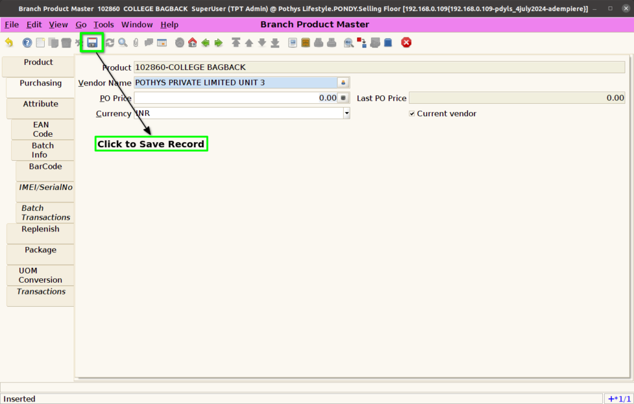
Task: Open the Package tab
Action: pyautogui.click(x=40, y=254)
